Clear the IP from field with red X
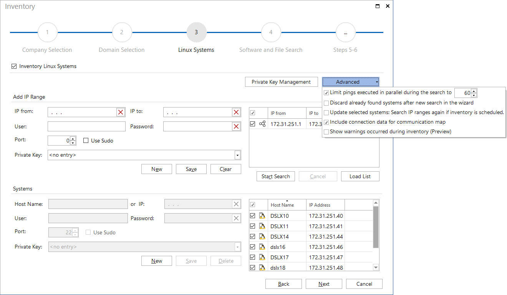This screenshot has width=507, height=295. point(121,112)
